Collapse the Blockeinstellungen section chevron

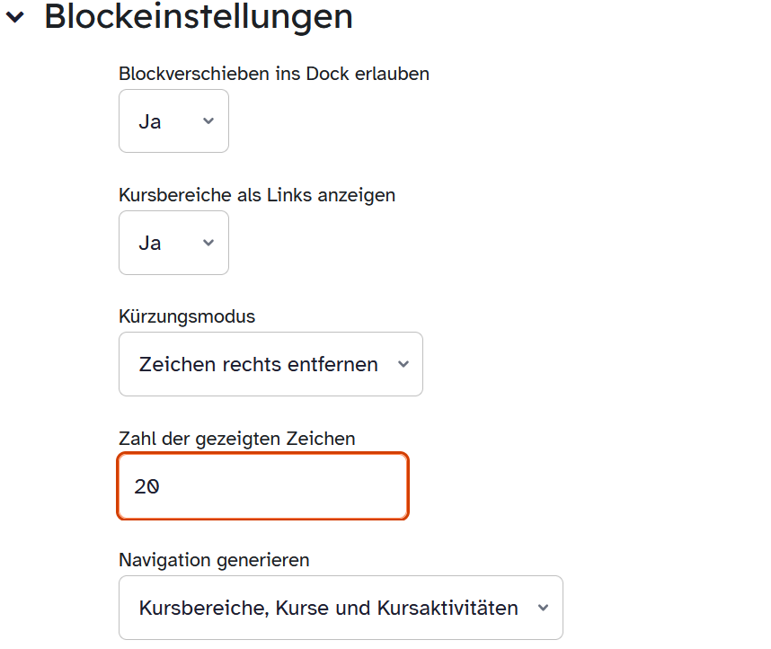[x=15, y=16]
